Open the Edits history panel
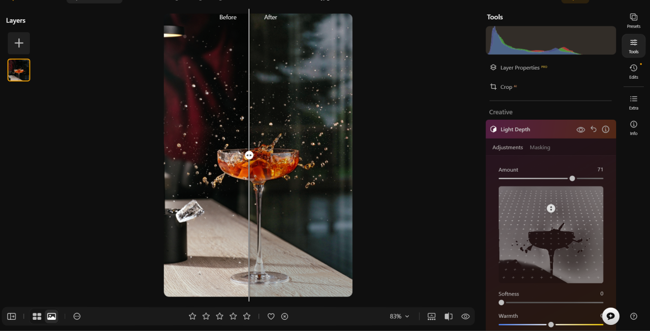650x331 pixels. [x=634, y=71]
